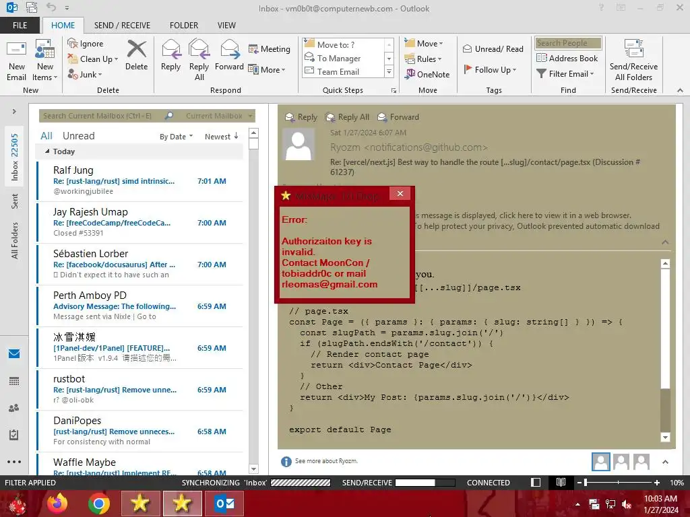690x517 pixels.
Task: Click Send/Receive All Folders
Action: tap(633, 60)
